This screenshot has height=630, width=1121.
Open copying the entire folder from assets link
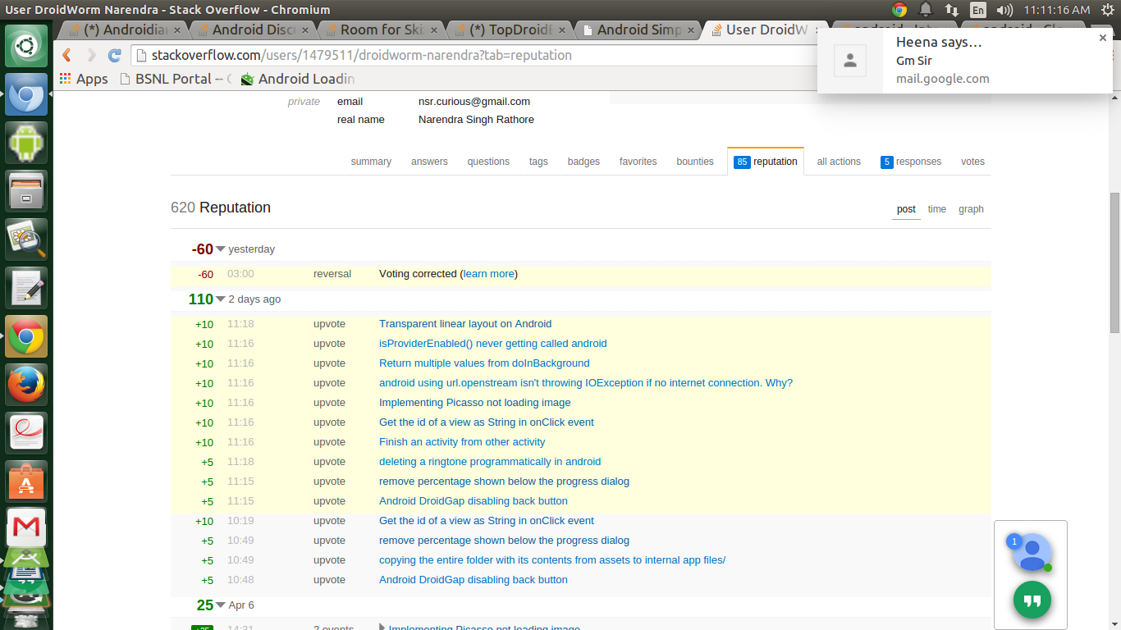point(552,560)
